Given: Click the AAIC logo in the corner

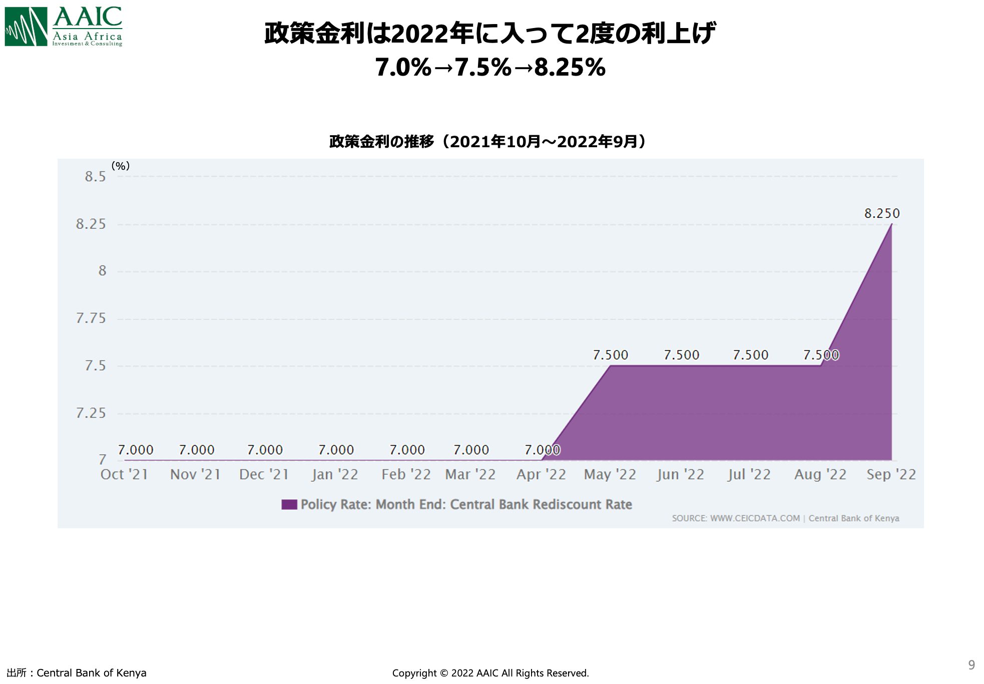Looking at the screenshot, I should coord(64,26).
